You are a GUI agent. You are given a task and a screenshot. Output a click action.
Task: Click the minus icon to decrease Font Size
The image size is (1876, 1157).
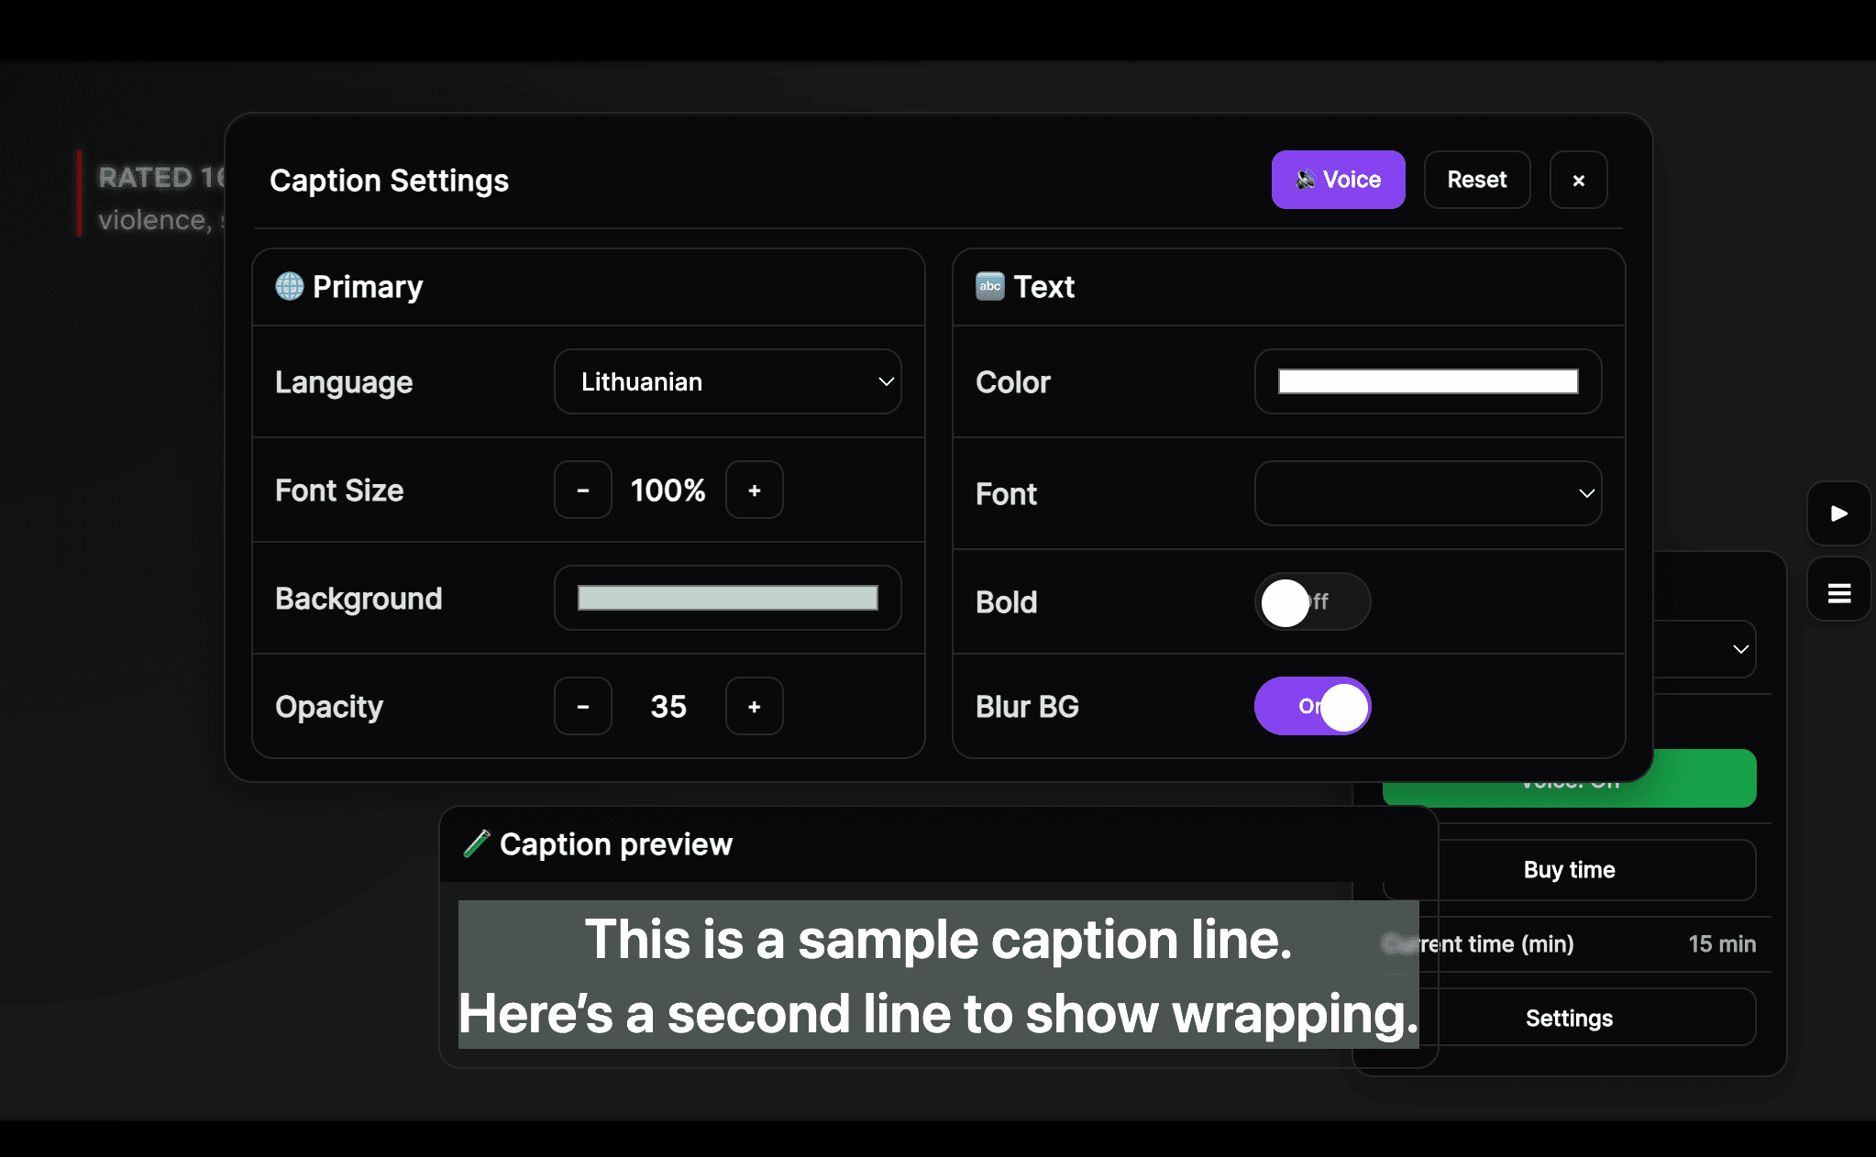[582, 490]
